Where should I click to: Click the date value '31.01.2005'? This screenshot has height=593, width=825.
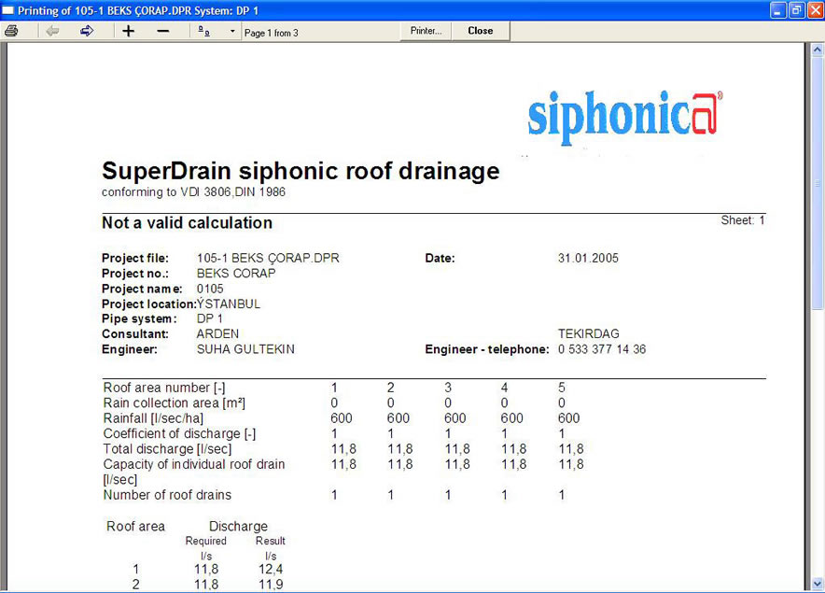click(x=588, y=258)
